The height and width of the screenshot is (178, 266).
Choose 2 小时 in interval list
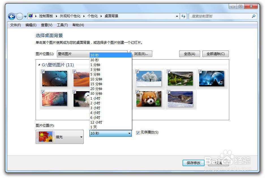111,103
